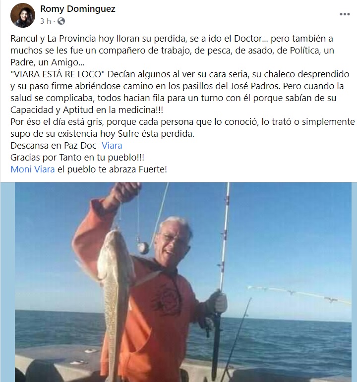Viewport: 357px width, 382px height.
Task: Click the fish held up in the photo
Action: (x=114, y=300)
